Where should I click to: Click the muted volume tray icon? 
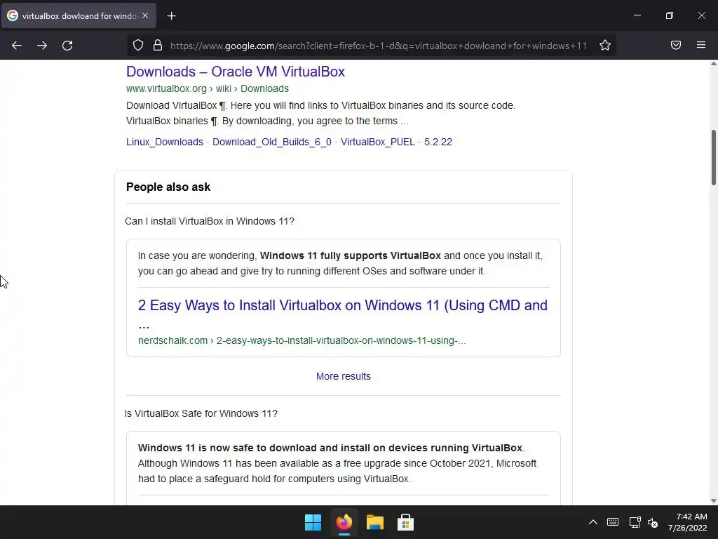point(653,522)
